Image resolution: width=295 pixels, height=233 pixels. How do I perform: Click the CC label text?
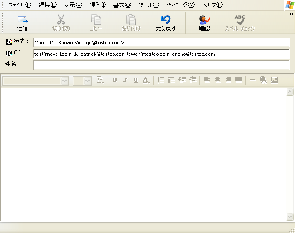17,53
